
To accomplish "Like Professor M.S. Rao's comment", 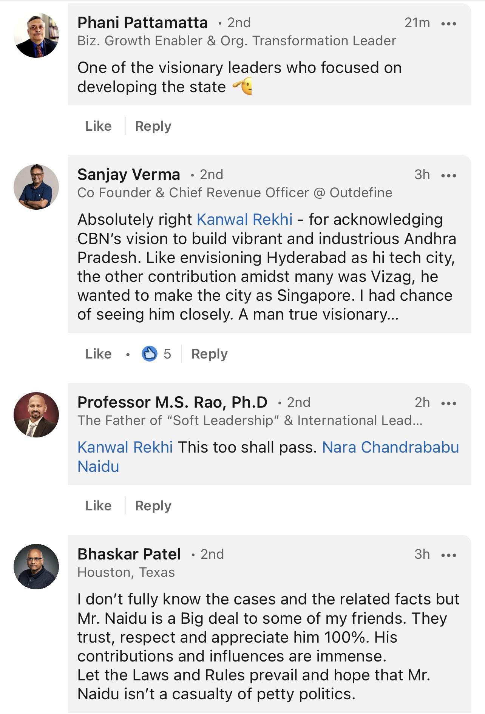I will [x=98, y=506].
